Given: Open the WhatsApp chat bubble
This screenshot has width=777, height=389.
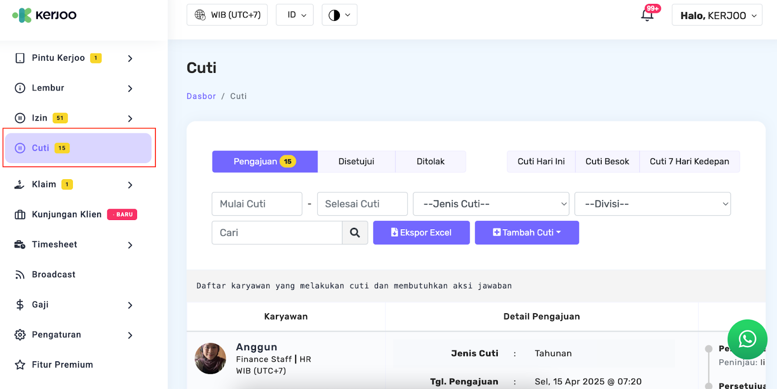Looking at the screenshot, I should 747,339.
